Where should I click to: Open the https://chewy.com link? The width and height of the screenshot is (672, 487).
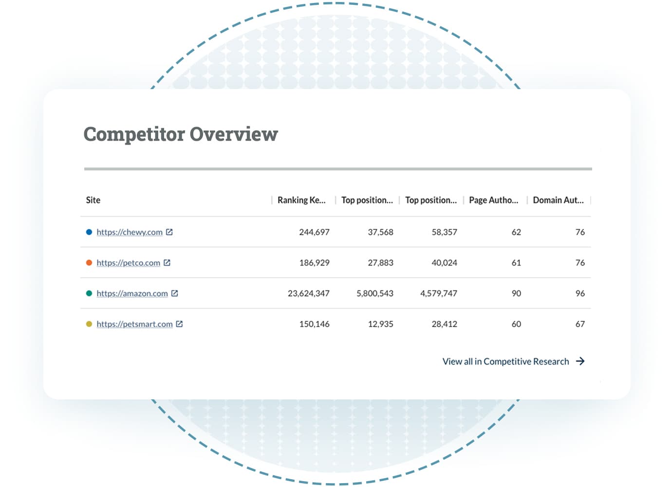(130, 232)
